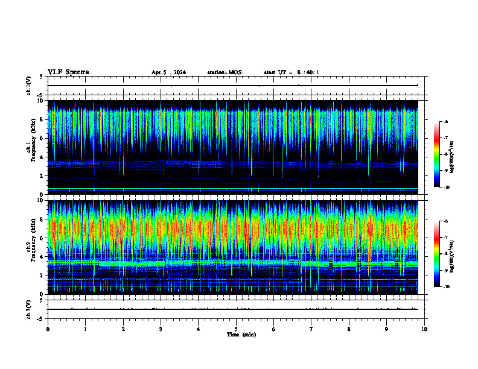Click the "VLF Spectra" plot title
The width and height of the screenshot is (478, 369).
coord(68,72)
